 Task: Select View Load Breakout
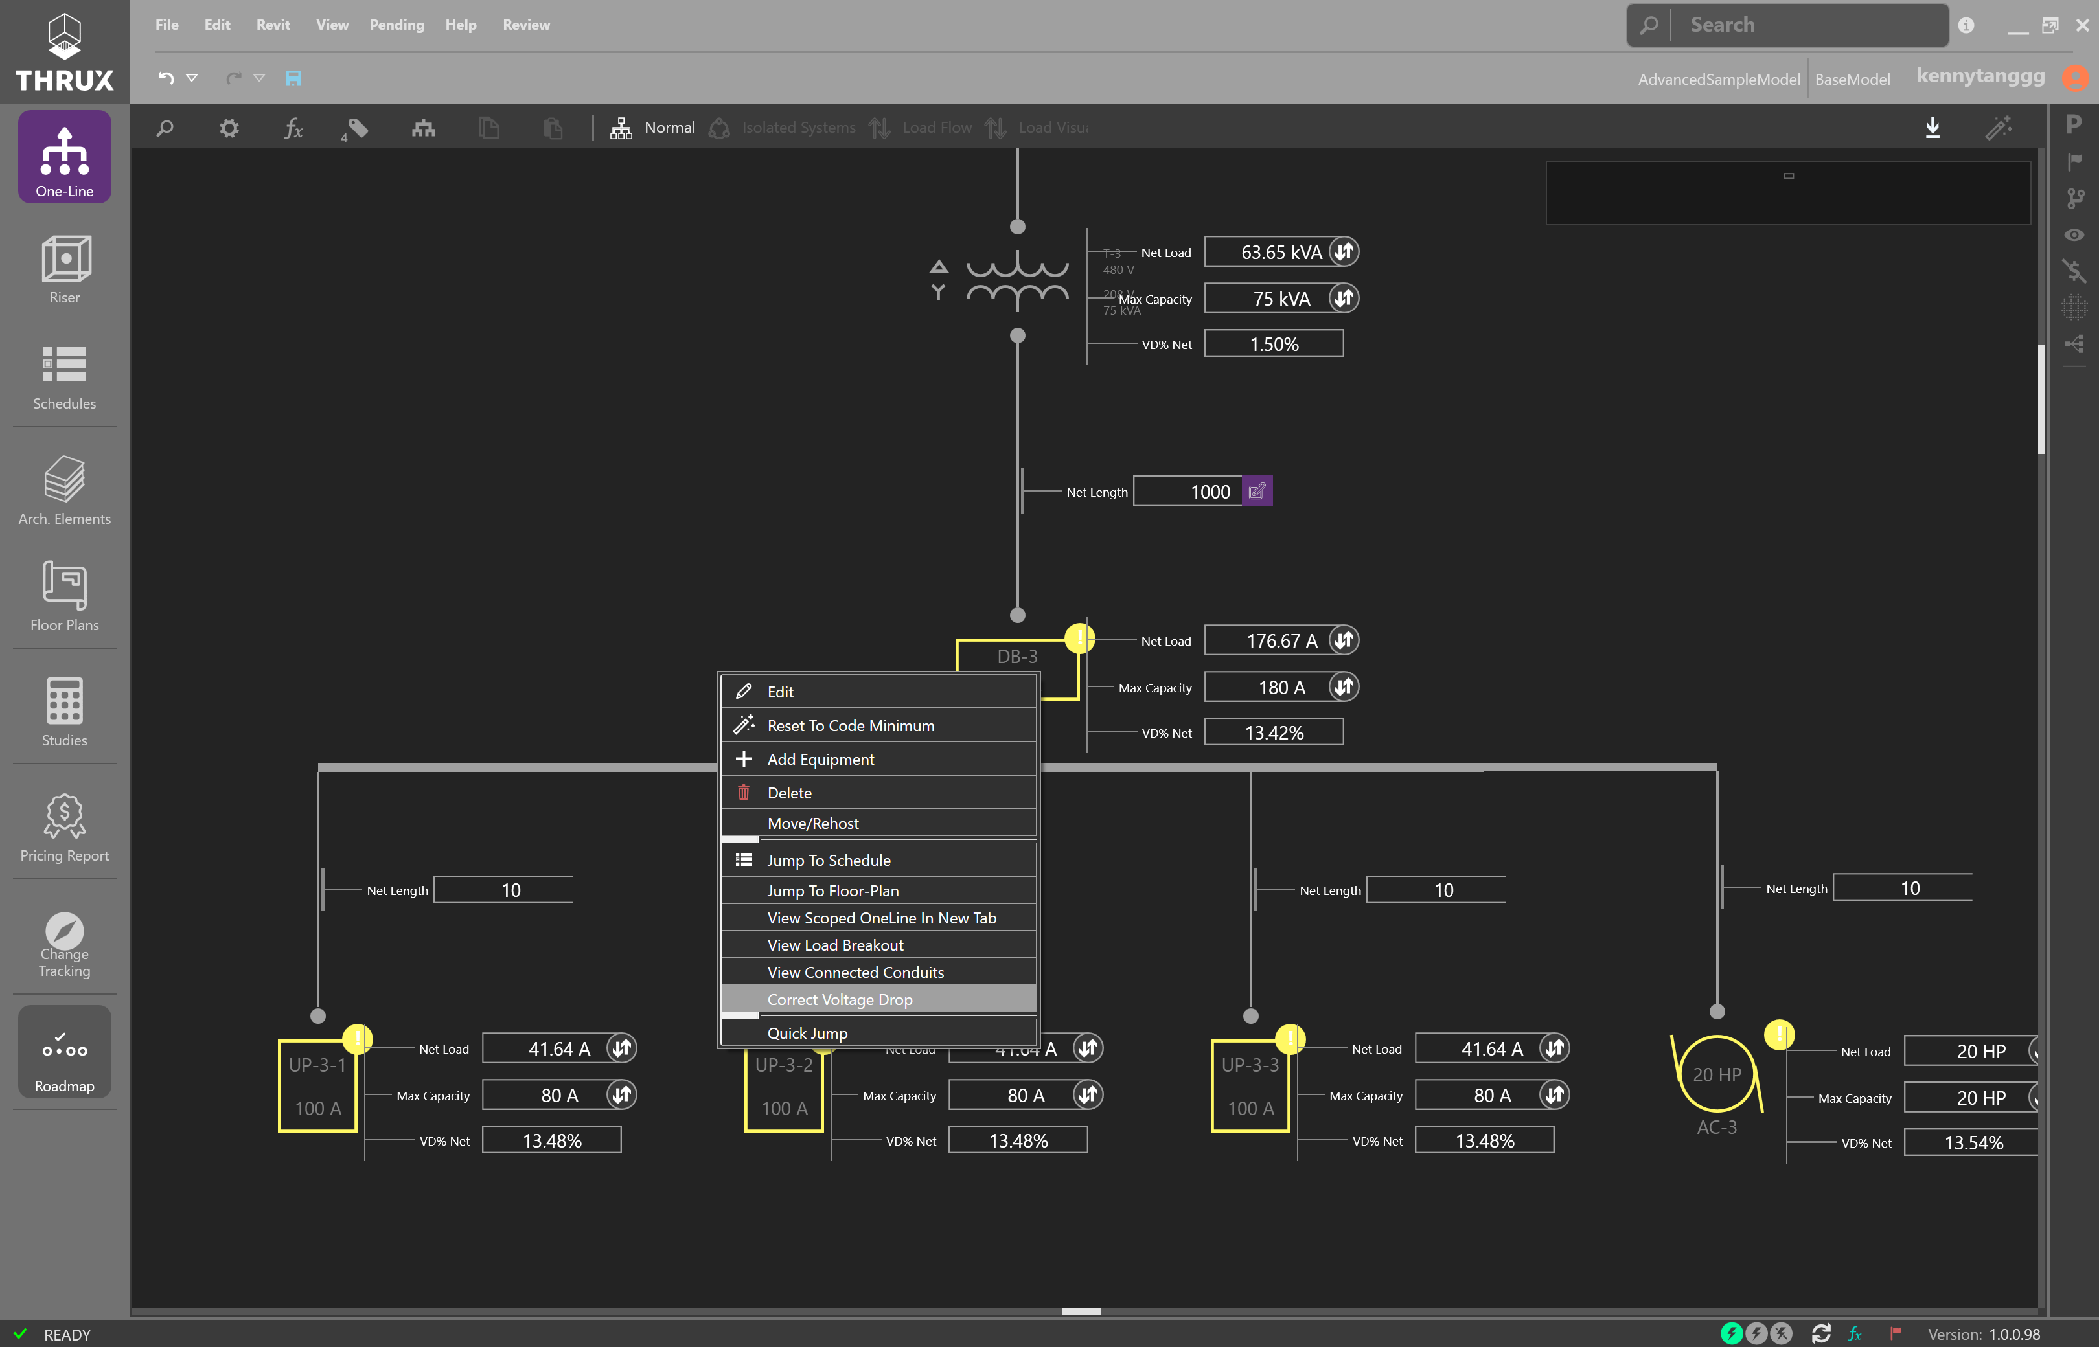pyautogui.click(x=878, y=945)
